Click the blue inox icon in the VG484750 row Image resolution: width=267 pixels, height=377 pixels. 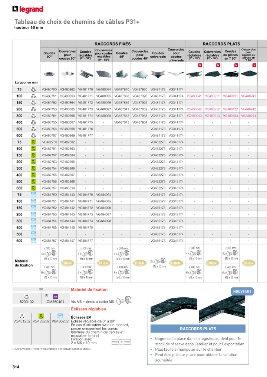coord(33,195)
